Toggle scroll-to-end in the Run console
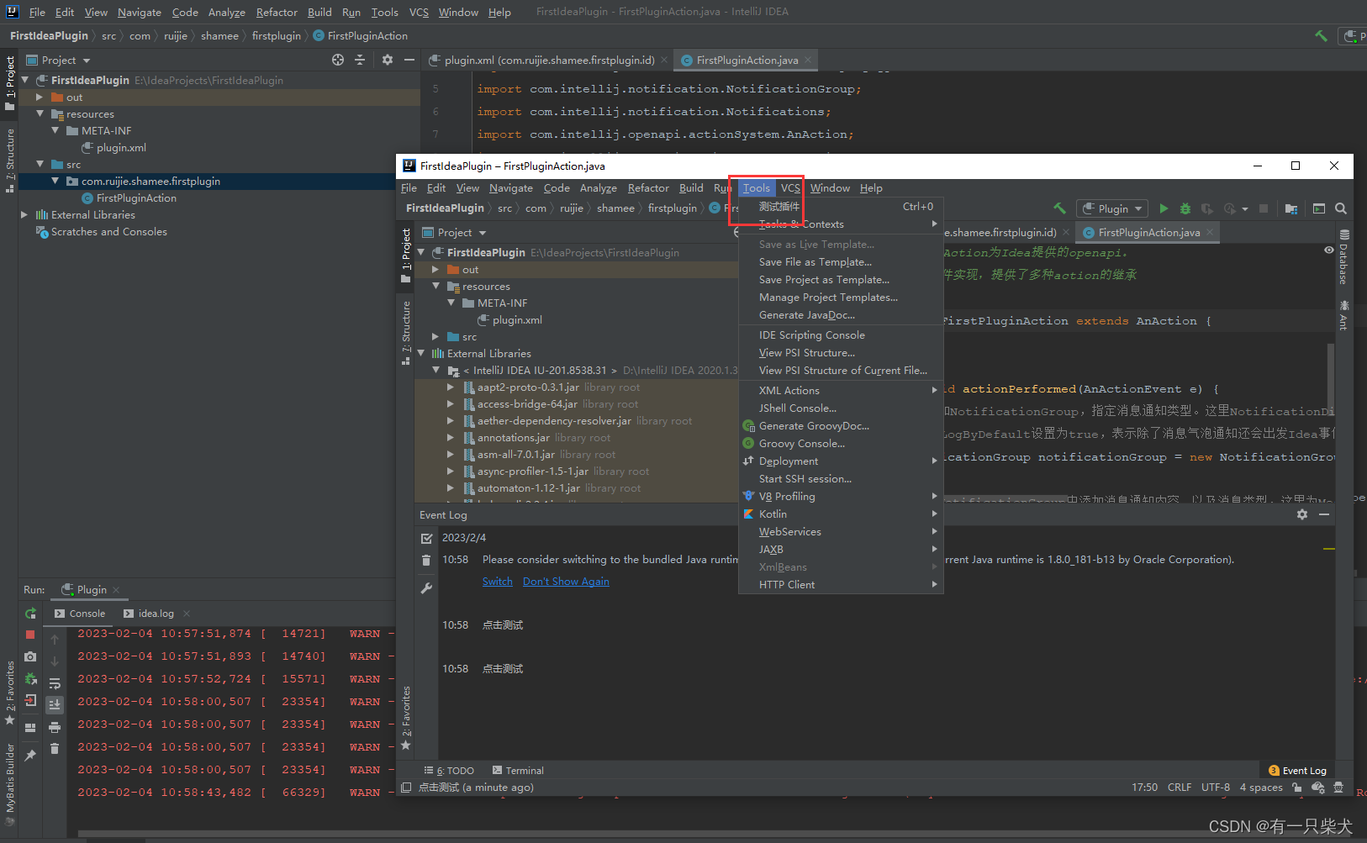 click(55, 704)
